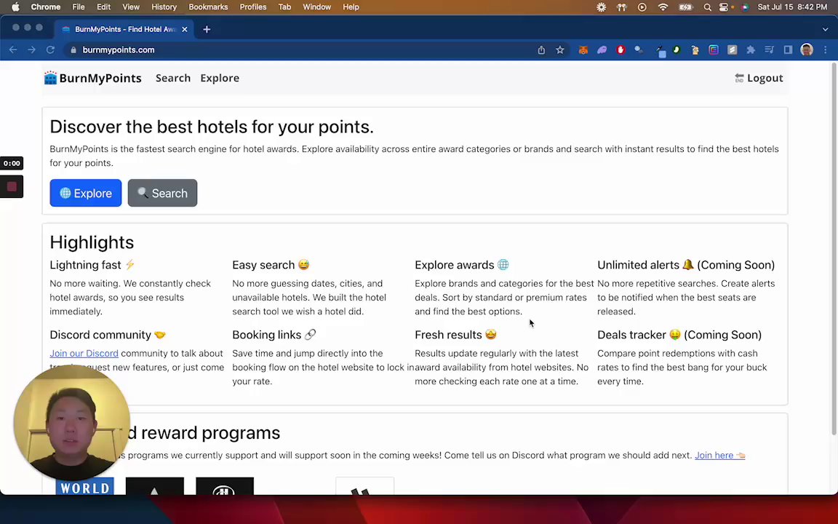Viewport: 838px width, 524px height.
Task: Open a new browser tab
Action: click(x=207, y=29)
